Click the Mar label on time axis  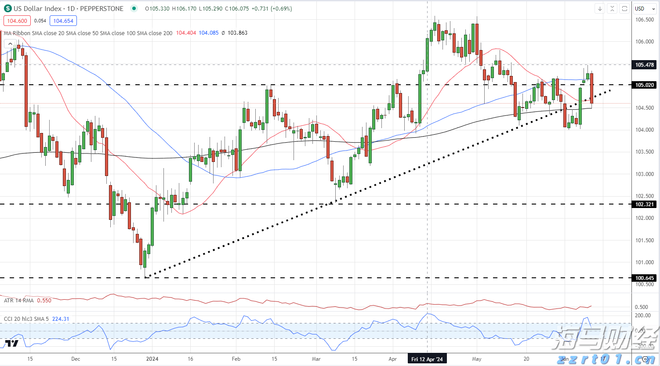[316, 359]
